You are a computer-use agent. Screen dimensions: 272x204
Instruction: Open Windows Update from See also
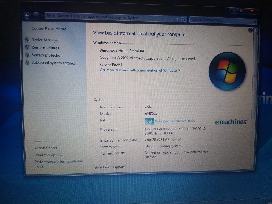pyautogui.click(x=48, y=155)
